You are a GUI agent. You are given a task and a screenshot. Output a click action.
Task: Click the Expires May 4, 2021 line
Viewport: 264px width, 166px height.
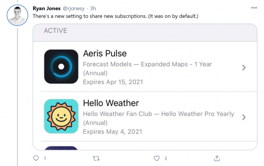point(112,131)
